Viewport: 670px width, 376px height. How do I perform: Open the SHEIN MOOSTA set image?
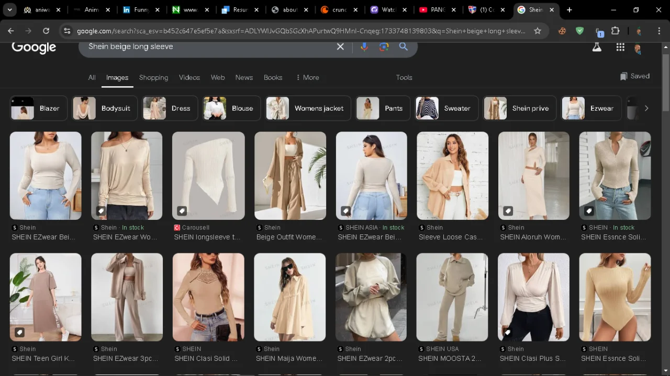pos(452,297)
